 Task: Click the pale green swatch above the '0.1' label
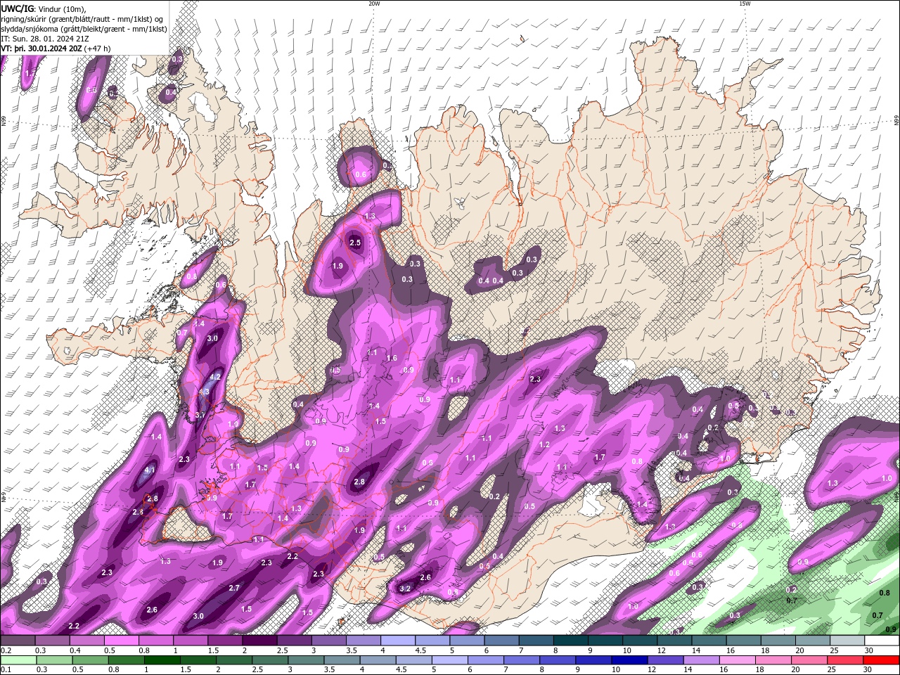(18, 660)
